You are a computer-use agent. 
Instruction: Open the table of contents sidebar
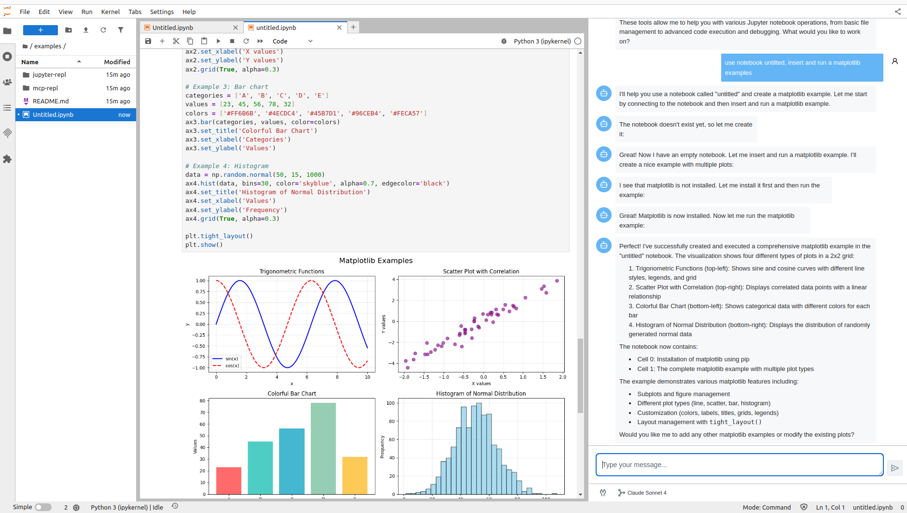[x=7, y=108]
